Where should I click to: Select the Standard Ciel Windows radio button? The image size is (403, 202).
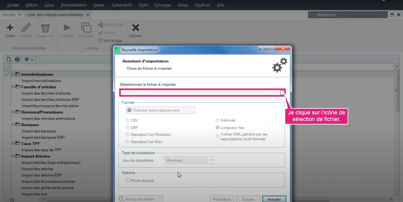pos(128,134)
